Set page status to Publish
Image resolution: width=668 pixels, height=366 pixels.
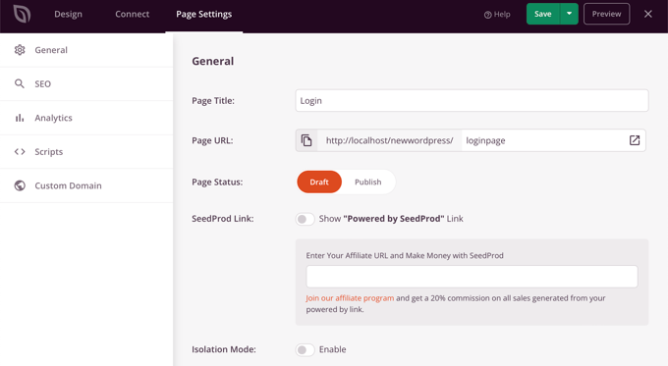coord(368,183)
